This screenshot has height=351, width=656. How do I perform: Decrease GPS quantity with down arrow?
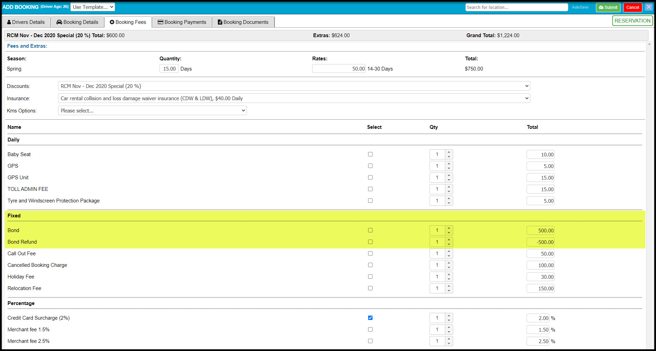[x=449, y=168]
